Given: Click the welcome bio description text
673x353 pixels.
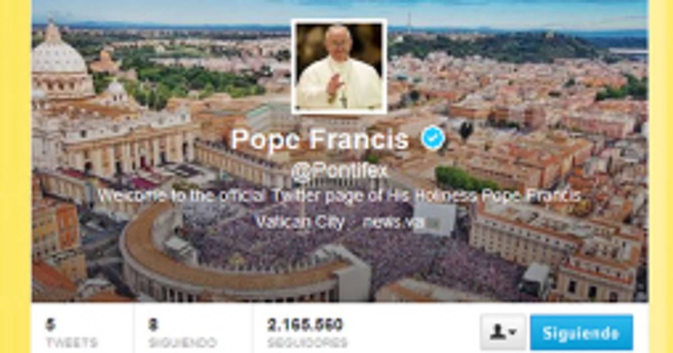Looking at the screenshot, I should click(x=339, y=196).
